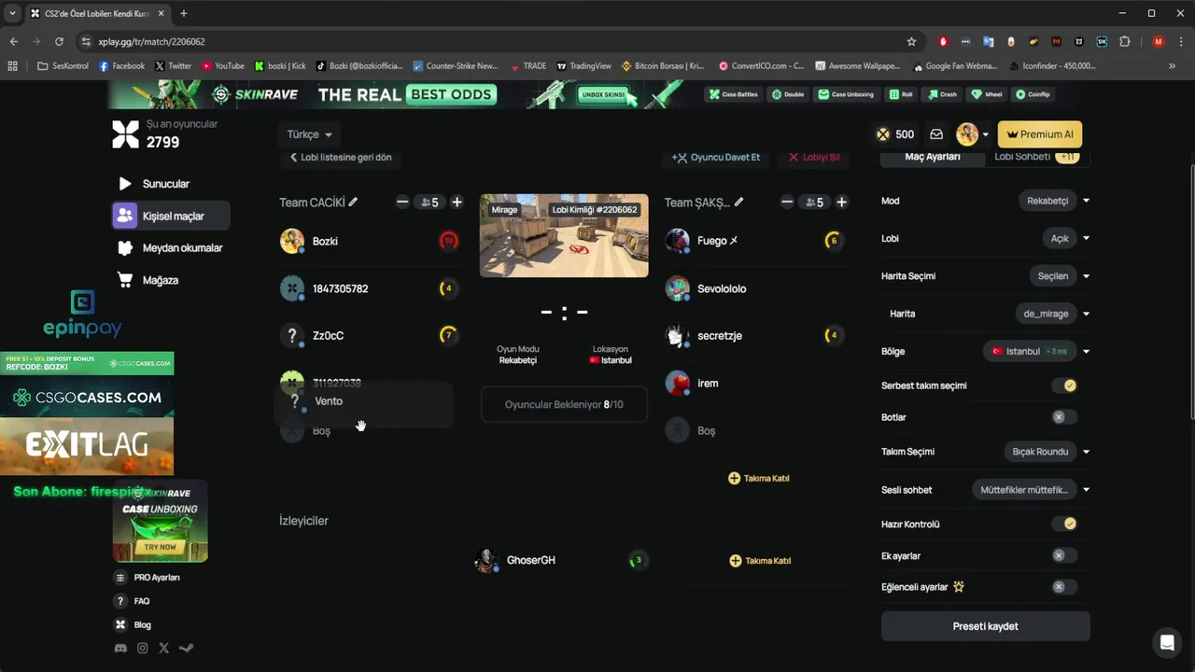The height and width of the screenshot is (672, 1195).
Task: Click Fuego's level 6 badge
Action: tap(833, 241)
